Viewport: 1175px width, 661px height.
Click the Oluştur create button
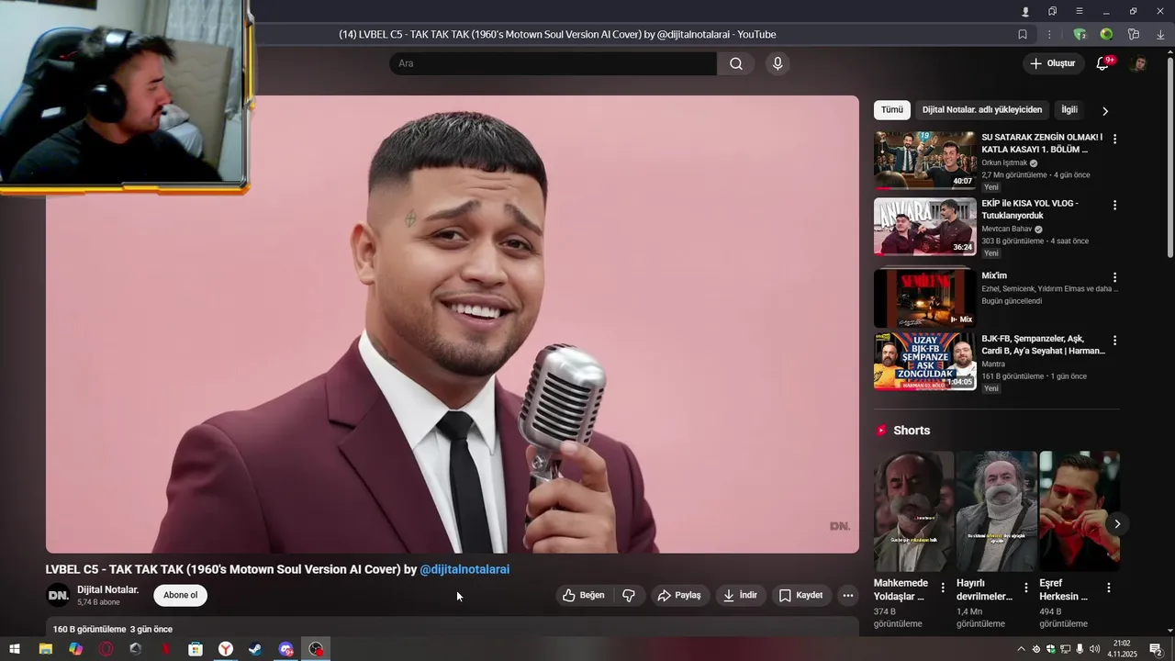pos(1053,63)
